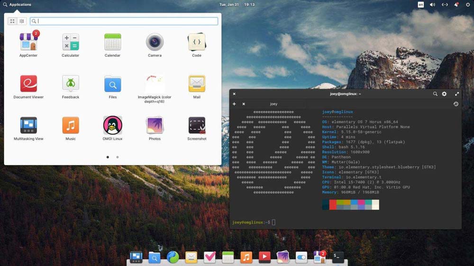Click the terminal title 'joey@omglinux: ~'
The width and height of the screenshot is (474, 266).
click(x=345, y=94)
